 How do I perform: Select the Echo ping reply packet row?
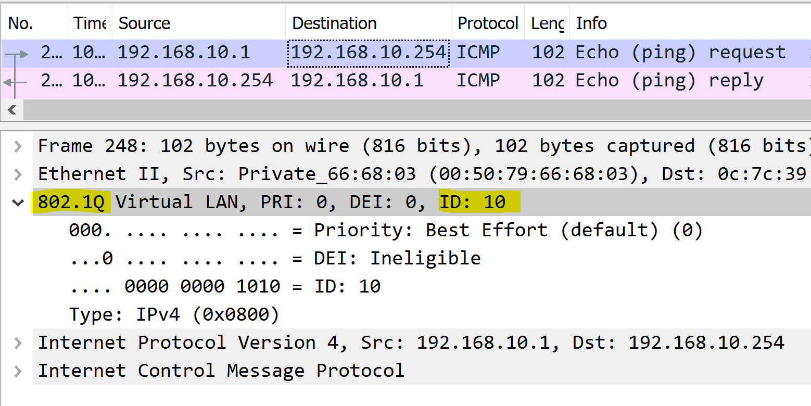[406, 81]
